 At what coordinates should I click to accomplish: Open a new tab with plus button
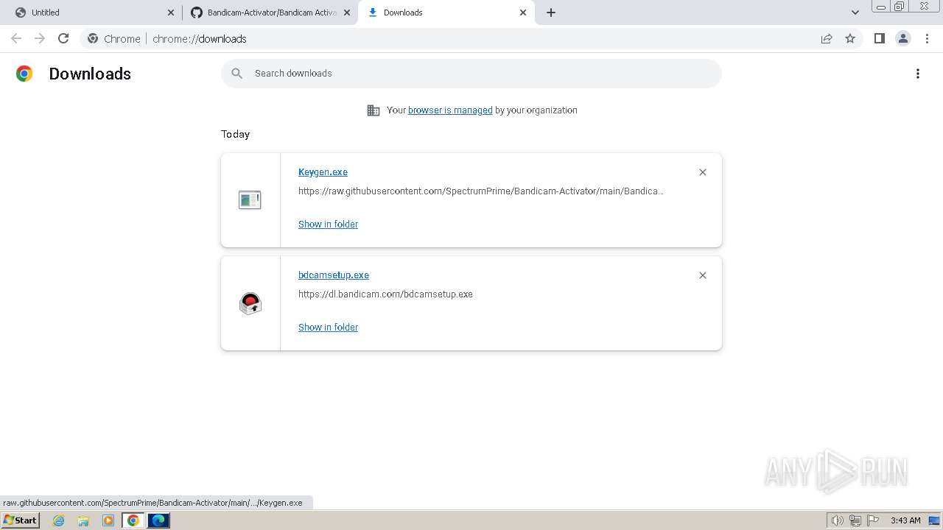[551, 13]
